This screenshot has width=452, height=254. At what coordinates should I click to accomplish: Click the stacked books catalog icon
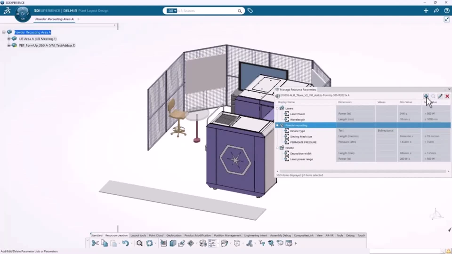tap(173, 243)
